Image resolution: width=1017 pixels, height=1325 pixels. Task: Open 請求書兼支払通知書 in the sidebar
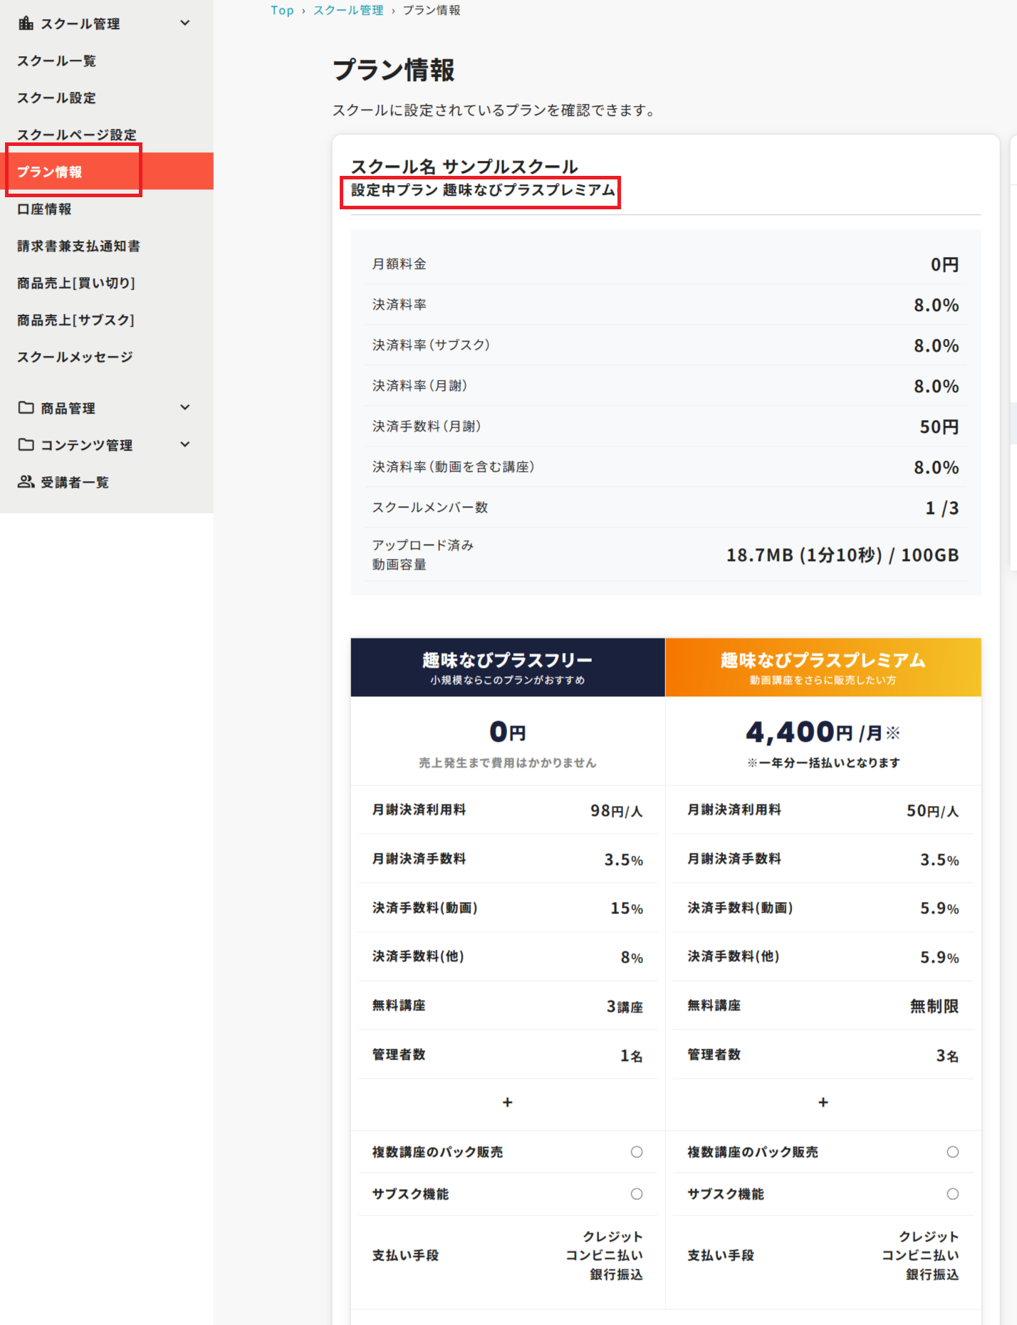(x=78, y=246)
